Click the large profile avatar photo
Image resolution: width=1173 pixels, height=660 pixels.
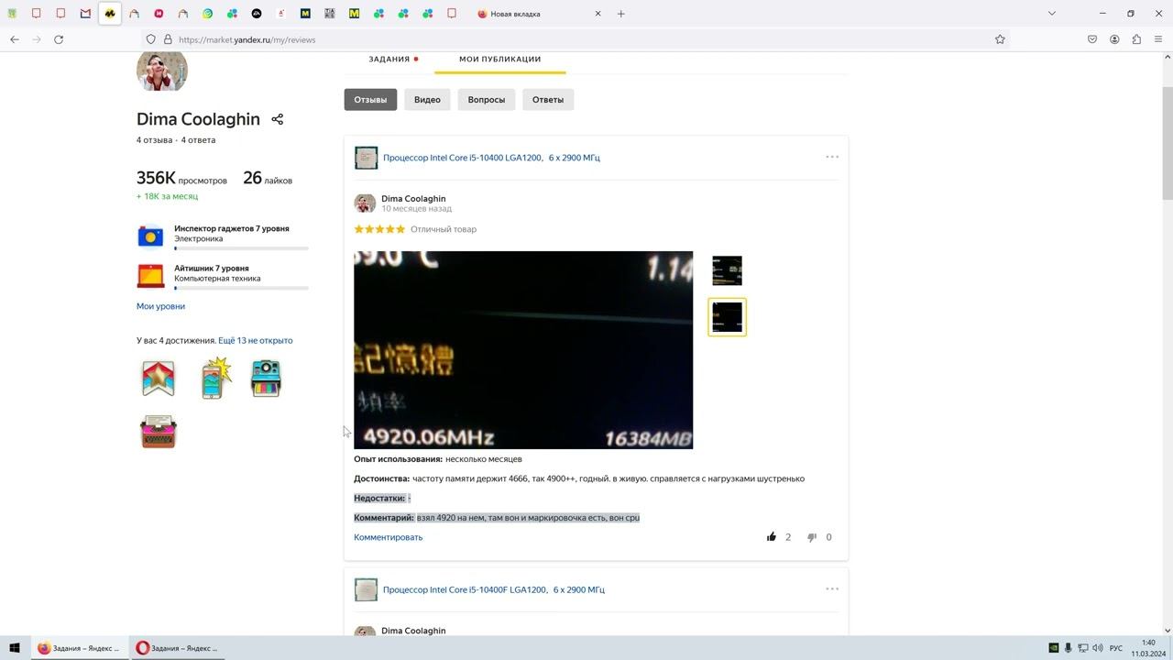pos(162,71)
